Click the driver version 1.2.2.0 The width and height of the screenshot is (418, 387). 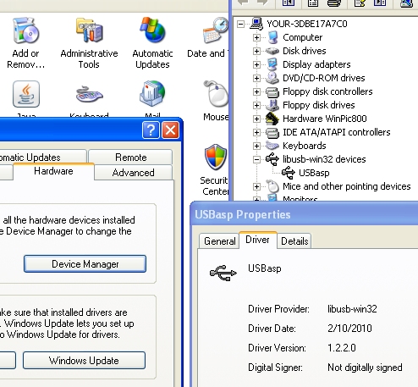click(x=342, y=348)
